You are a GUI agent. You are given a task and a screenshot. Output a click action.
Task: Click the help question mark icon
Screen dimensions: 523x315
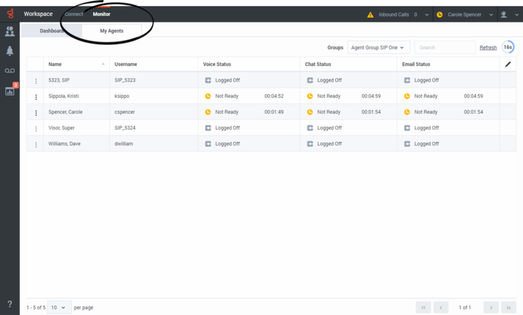coord(10,304)
